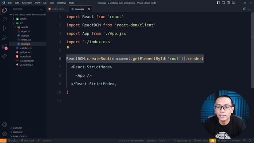Click Quokka status bar item
The image size is (254, 143).
click(x=47, y=141)
